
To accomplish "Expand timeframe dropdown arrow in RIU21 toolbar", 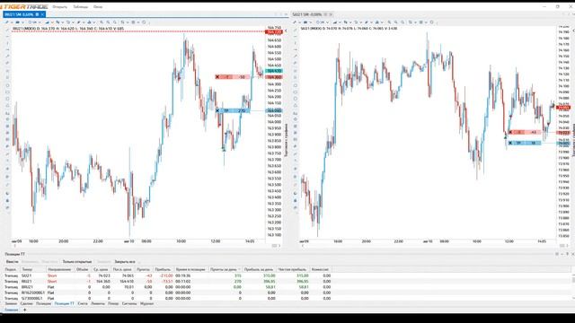I will [39, 22].
